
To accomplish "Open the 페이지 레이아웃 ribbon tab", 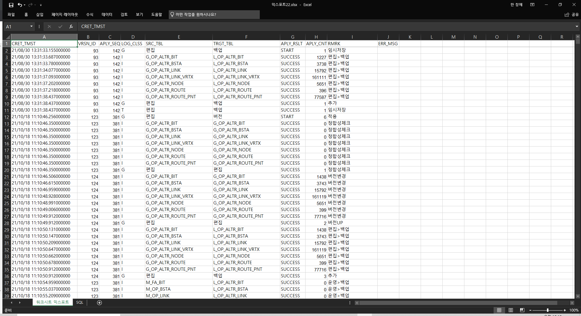I will tap(64, 14).
